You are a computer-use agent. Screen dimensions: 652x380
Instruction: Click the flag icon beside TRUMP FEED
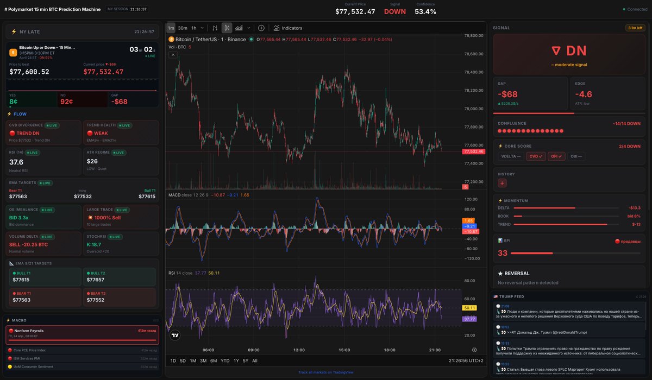(x=496, y=296)
